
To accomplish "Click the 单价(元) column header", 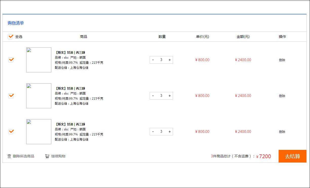I will [x=202, y=37].
